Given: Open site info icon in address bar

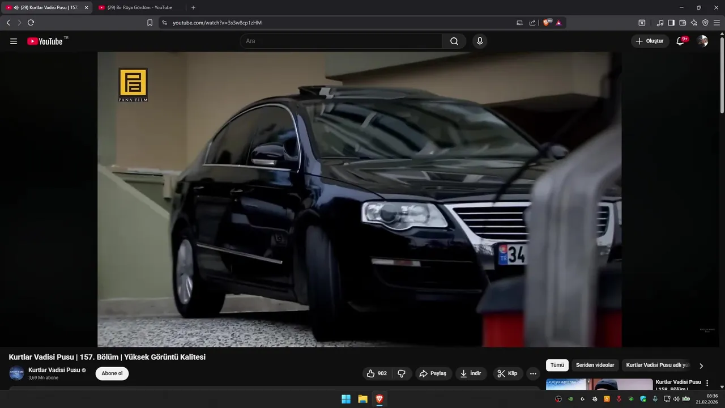Looking at the screenshot, I should tap(164, 23).
